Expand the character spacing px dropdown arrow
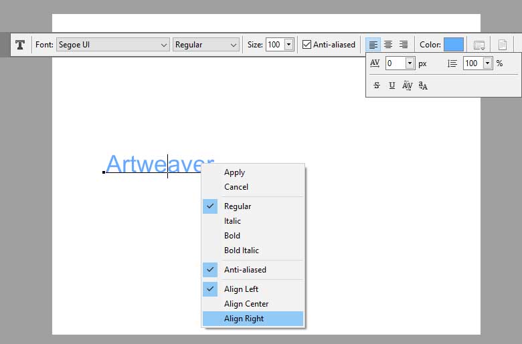Screen dimensions: 522x344 pyautogui.click(x=410, y=63)
